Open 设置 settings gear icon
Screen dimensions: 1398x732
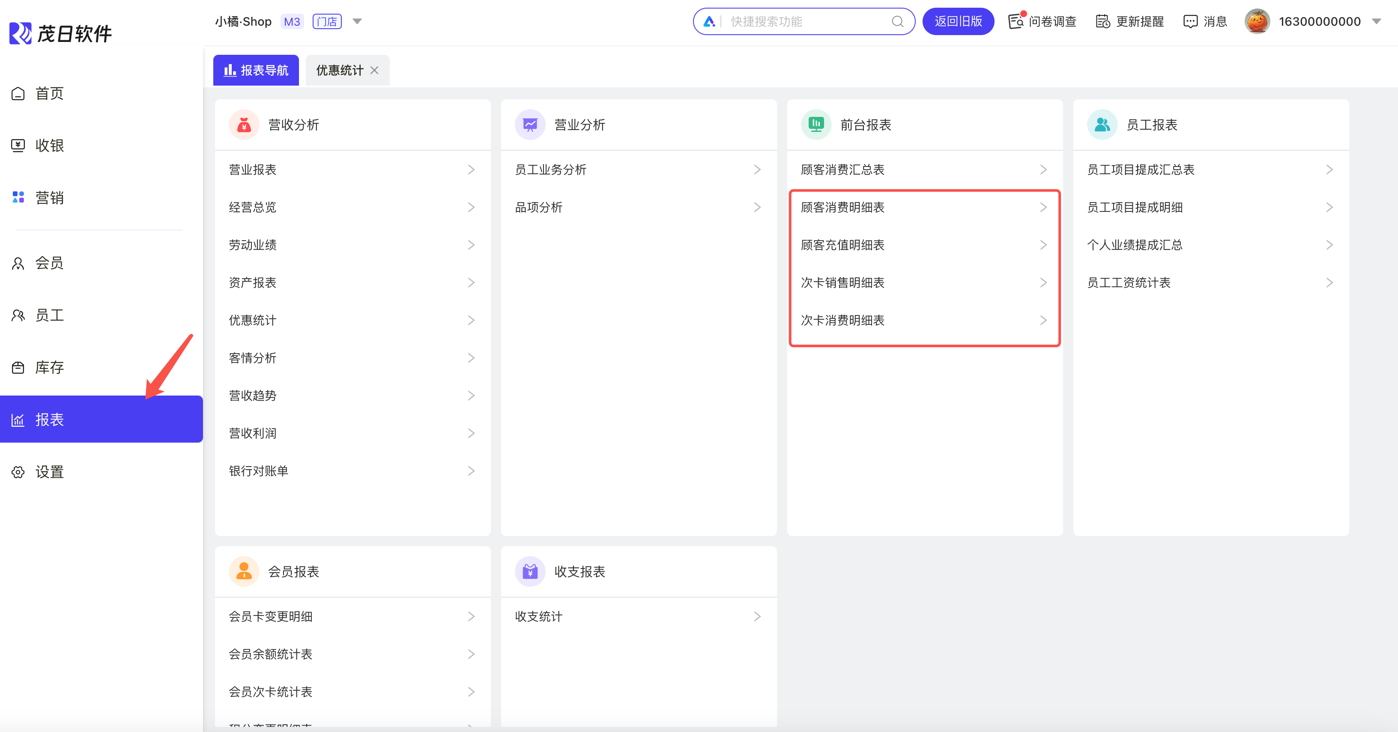[x=18, y=472]
